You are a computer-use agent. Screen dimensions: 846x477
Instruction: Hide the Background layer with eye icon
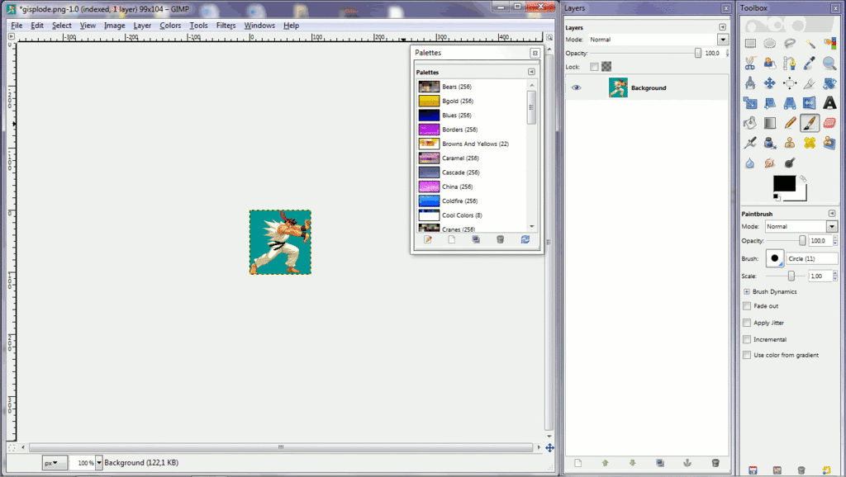576,87
